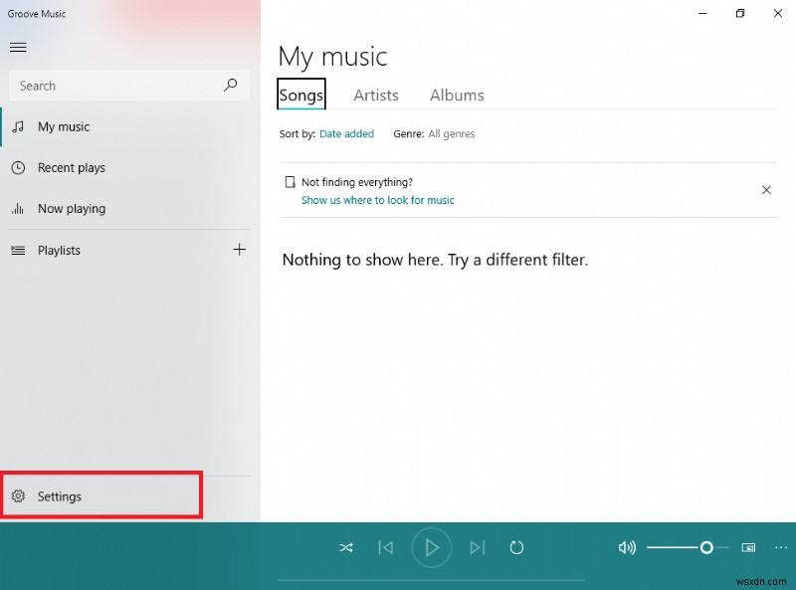Go to the previous track
The image size is (796, 590).
(x=386, y=547)
